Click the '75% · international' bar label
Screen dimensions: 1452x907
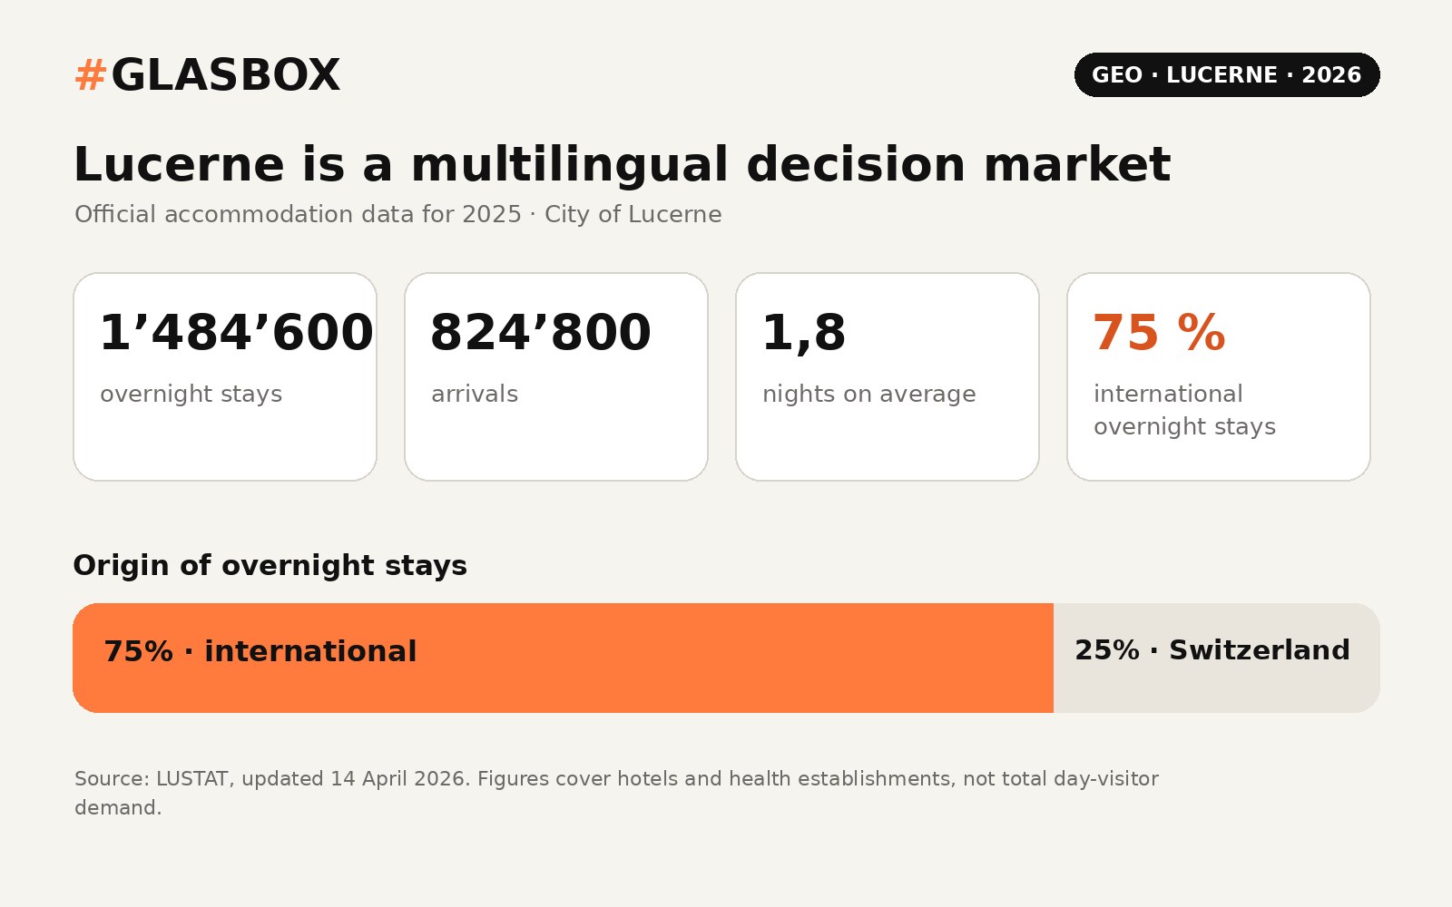(x=260, y=651)
